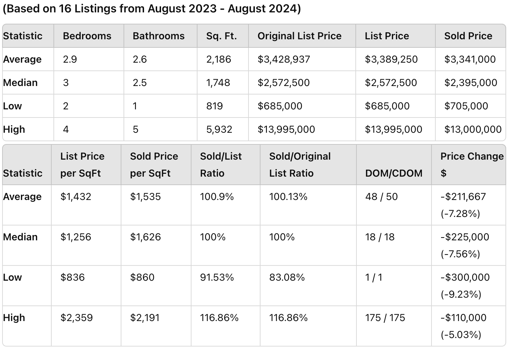The height and width of the screenshot is (349, 509).
Task: Select the 91.53% low Sold/List Ratio cell
Action: (217, 277)
